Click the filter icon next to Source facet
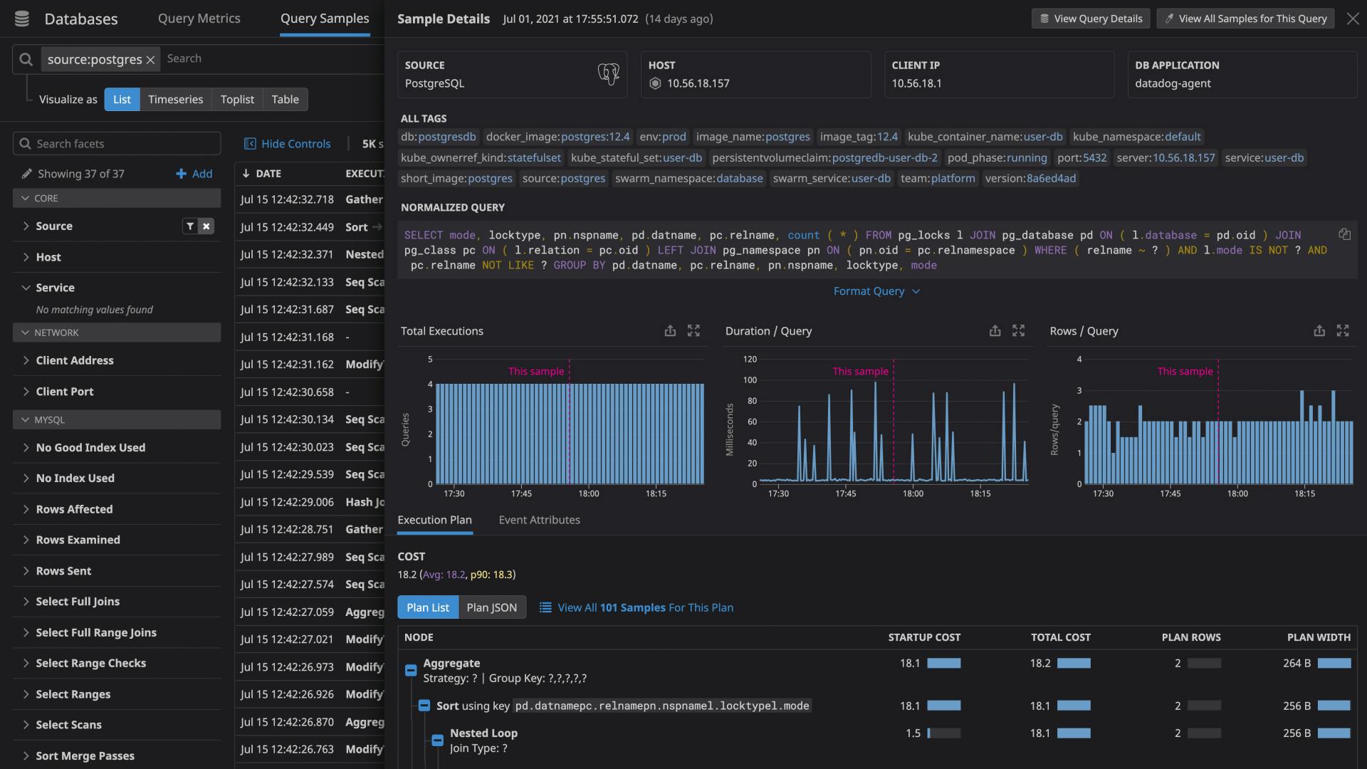Viewport: 1367px width, 769px height. 189,226
